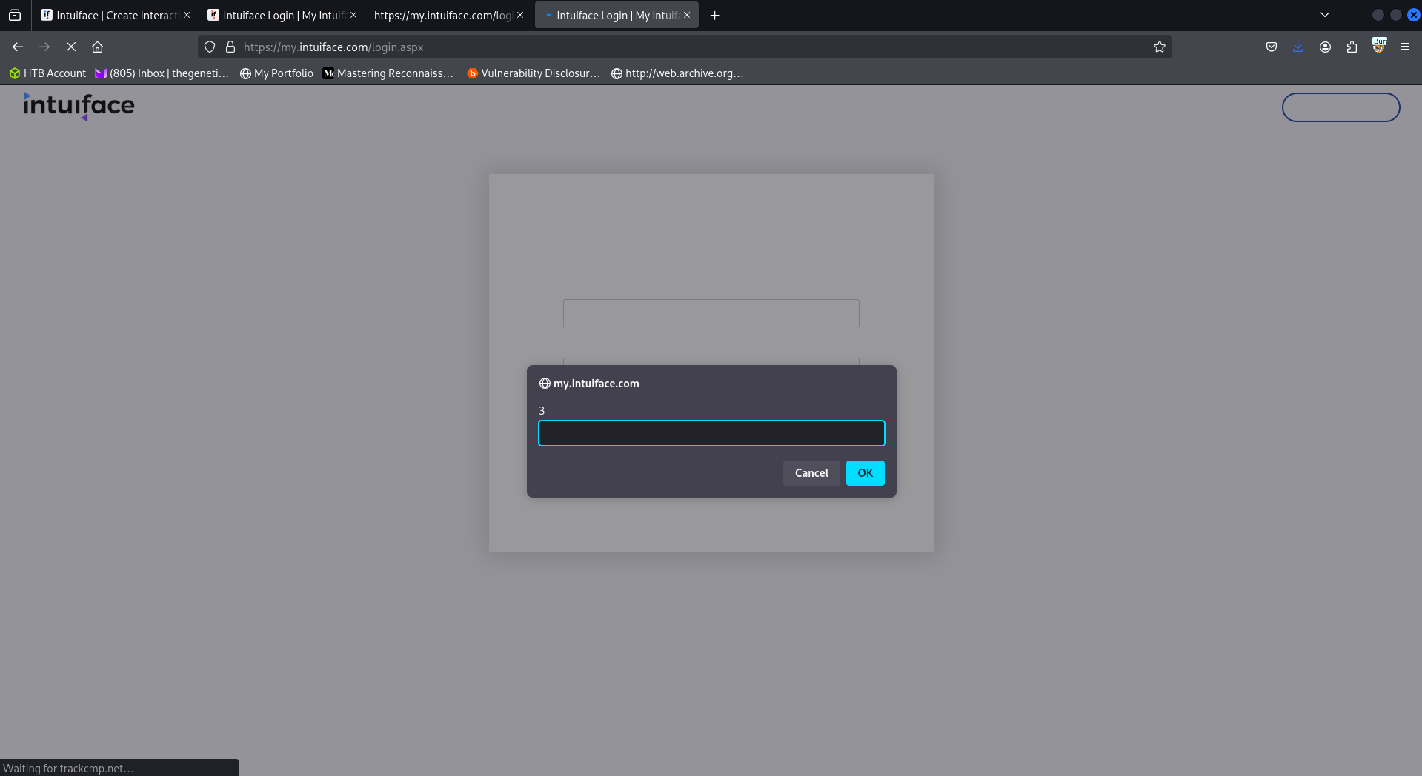Switch to Intuiface | Create Interactive tab
The image size is (1422, 776).
(x=111, y=15)
